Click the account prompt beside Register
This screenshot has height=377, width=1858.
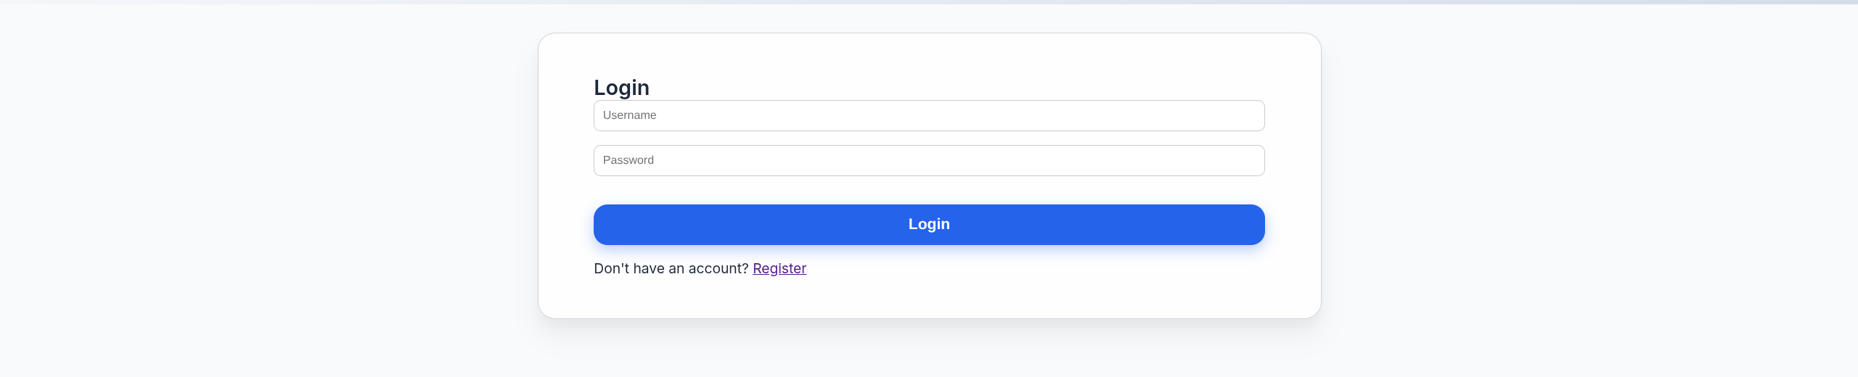click(671, 269)
